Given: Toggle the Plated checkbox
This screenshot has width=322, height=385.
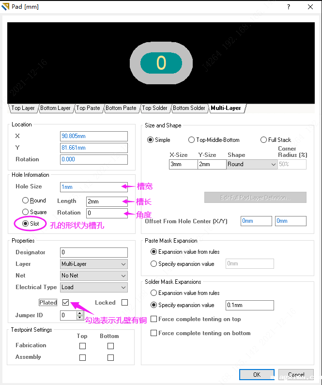Looking at the screenshot, I should point(66,303).
